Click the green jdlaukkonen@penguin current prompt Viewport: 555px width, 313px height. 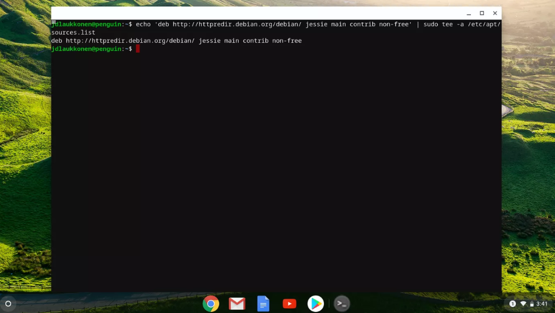pyautogui.click(x=87, y=49)
